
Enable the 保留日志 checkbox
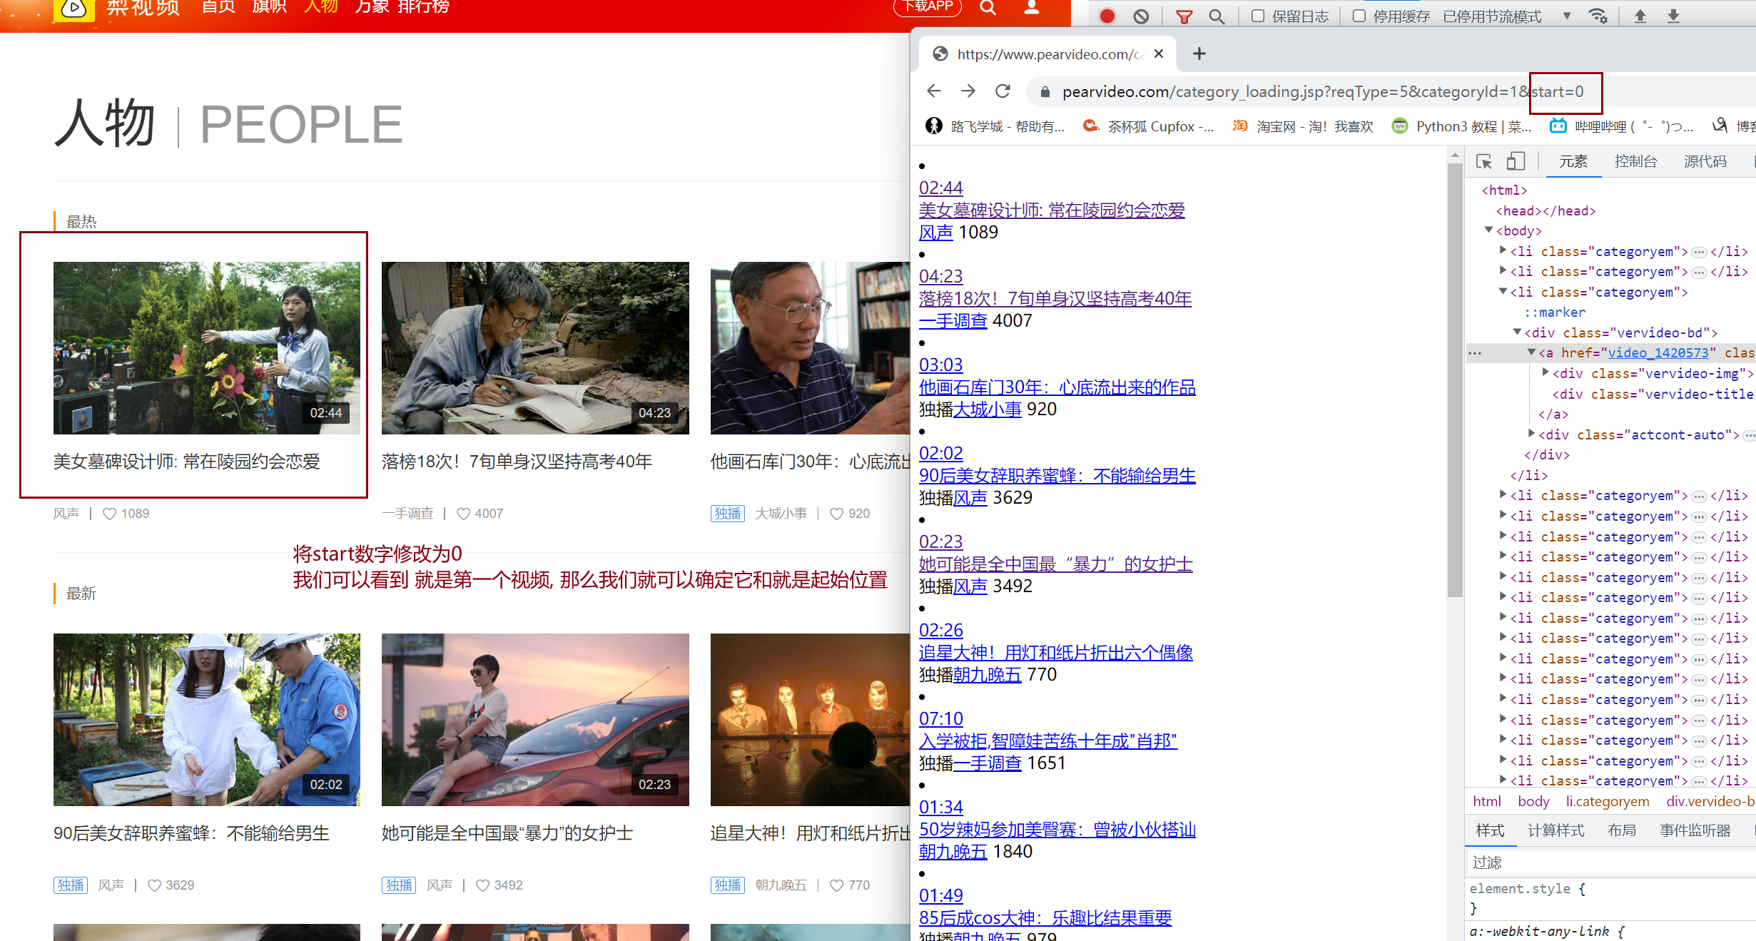coord(1258,16)
